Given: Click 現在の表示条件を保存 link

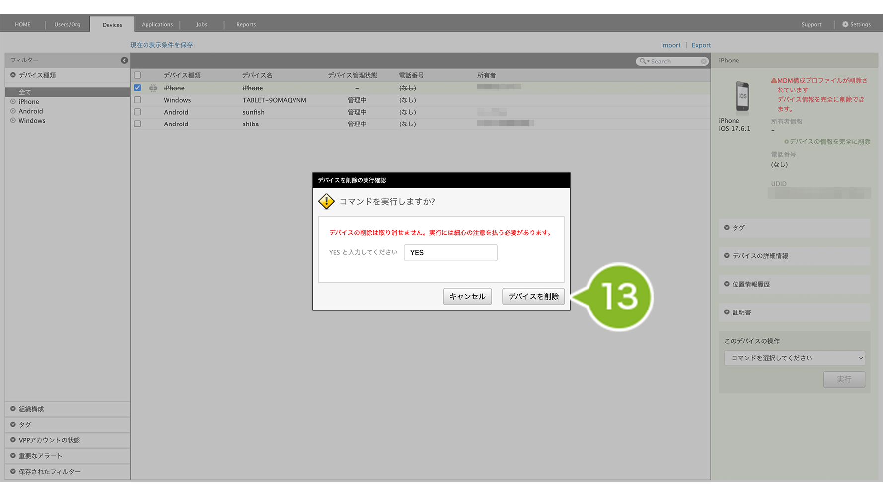Looking at the screenshot, I should pyautogui.click(x=161, y=45).
